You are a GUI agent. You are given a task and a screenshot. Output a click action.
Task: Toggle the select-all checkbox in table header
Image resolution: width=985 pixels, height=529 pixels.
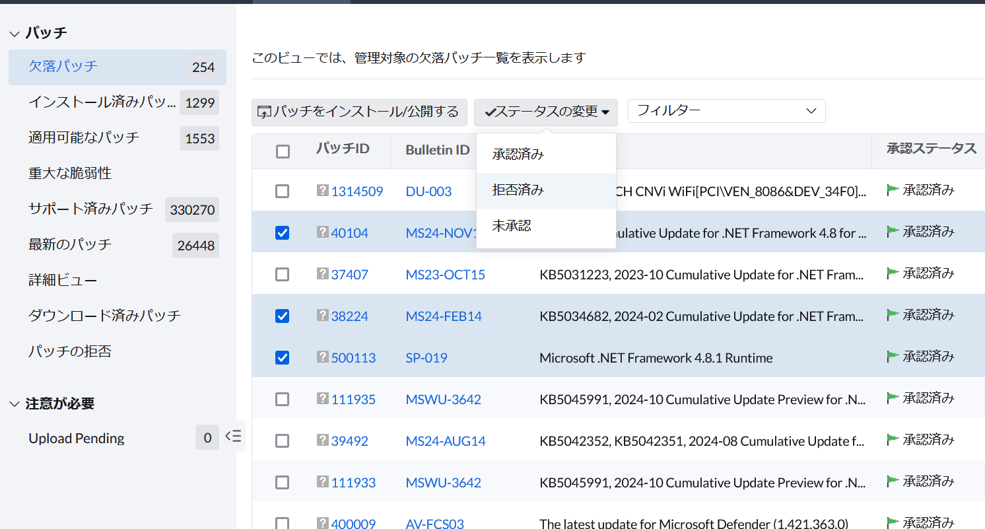[x=283, y=152]
